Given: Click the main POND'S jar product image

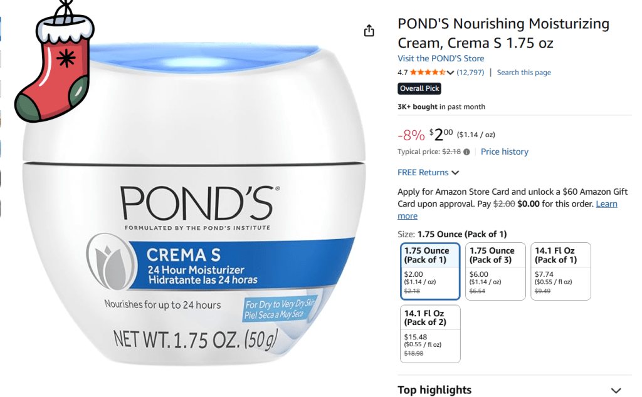Looking at the screenshot, I should tap(194, 204).
